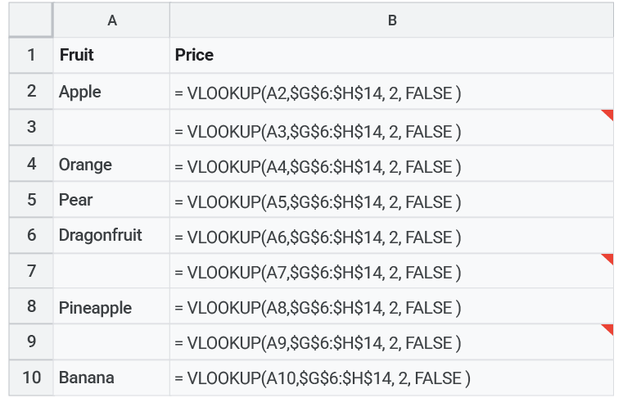This screenshot has height=398, width=623.
Task: Select the VLOOKUP formula referencing A5
Action: (x=318, y=201)
